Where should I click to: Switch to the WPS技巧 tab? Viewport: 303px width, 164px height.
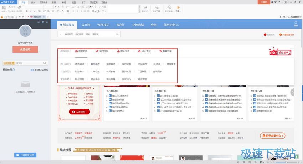103,25
